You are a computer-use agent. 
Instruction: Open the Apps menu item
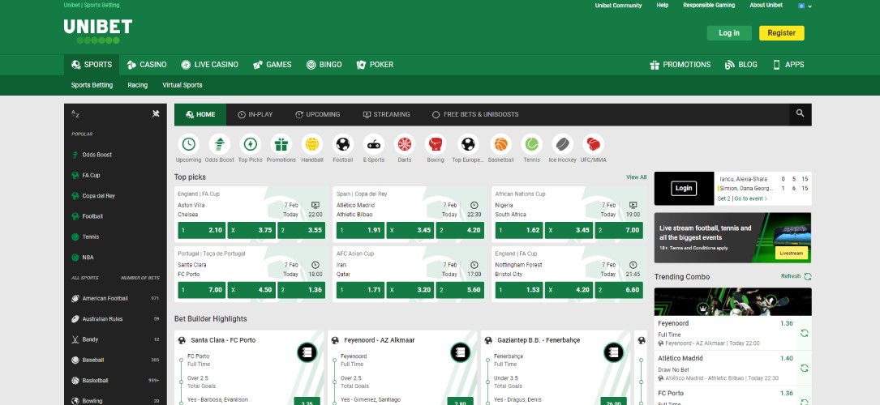click(x=788, y=65)
